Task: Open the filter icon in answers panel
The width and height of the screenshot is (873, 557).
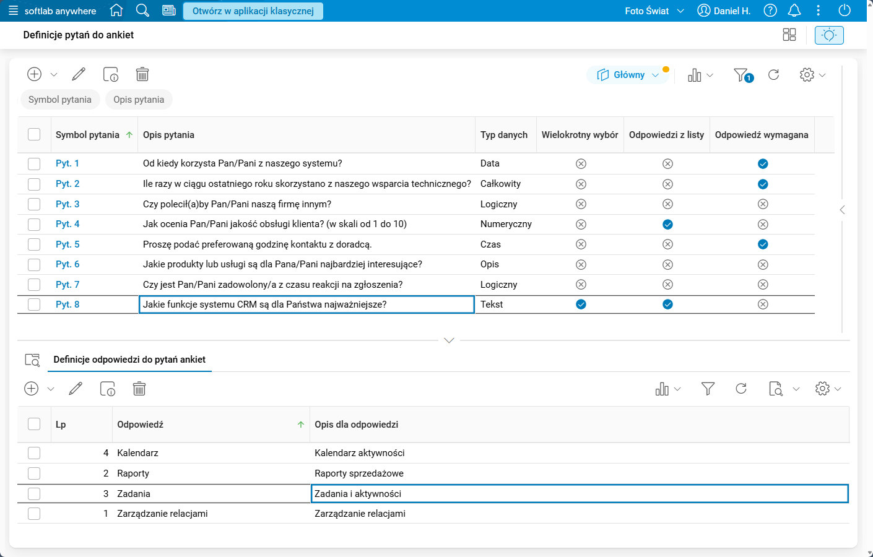Action: point(708,389)
